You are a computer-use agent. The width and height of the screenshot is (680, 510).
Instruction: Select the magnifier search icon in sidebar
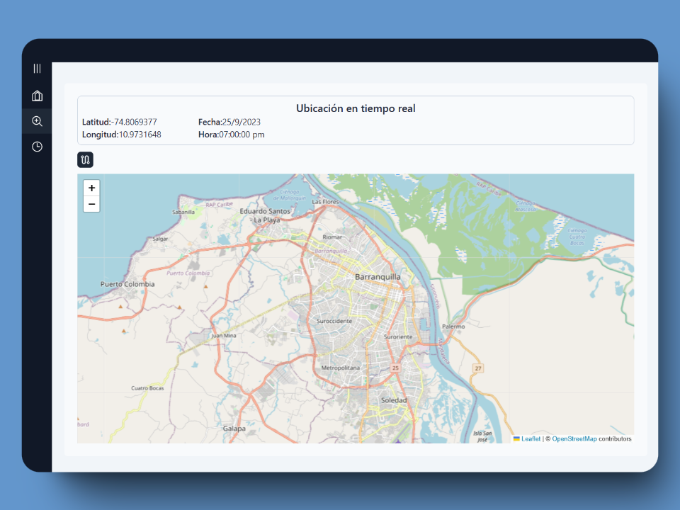(x=37, y=121)
